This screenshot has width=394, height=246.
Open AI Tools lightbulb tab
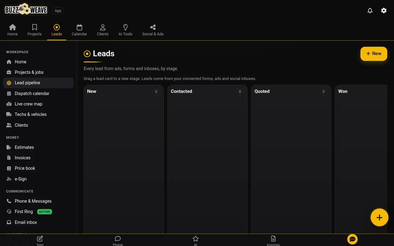tap(125, 30)
